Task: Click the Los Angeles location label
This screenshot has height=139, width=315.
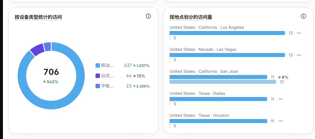Action: (207, 28)
